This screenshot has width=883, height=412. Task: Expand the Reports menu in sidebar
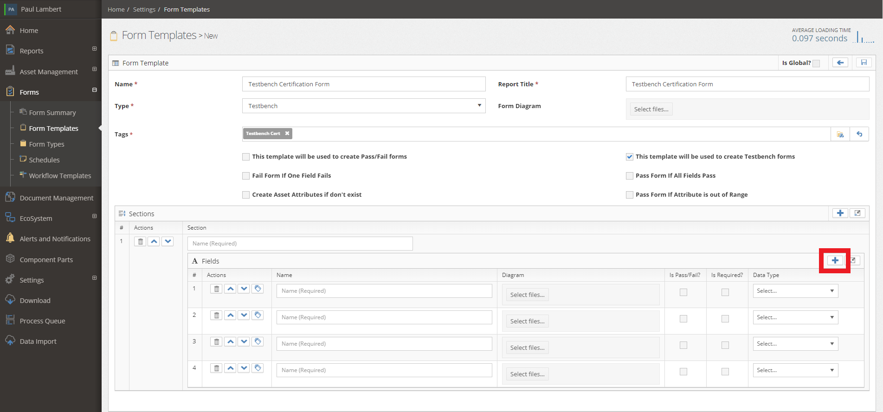94,49
